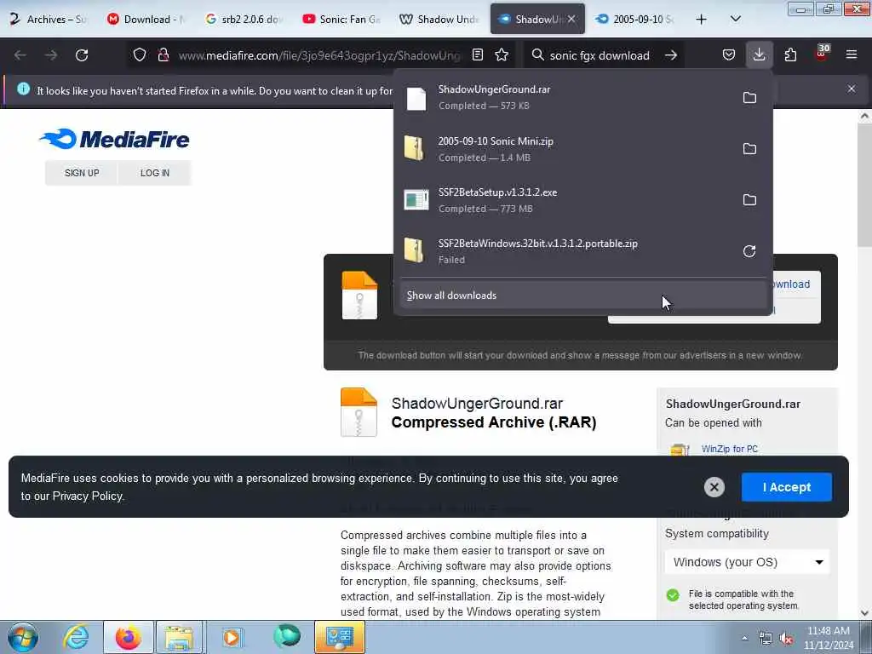Show SSF2BetaSetup.v1.3.1.2.exe in folder
This screenshot has height=654, width=872.
coord(749,199)
